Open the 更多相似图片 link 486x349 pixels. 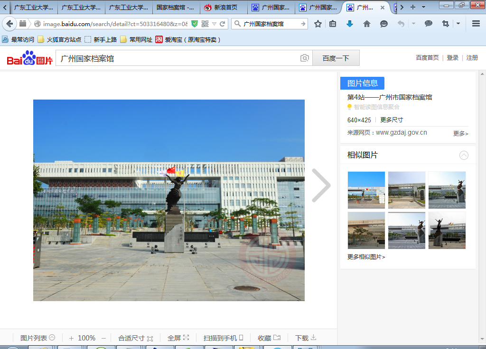coord(366,257)
